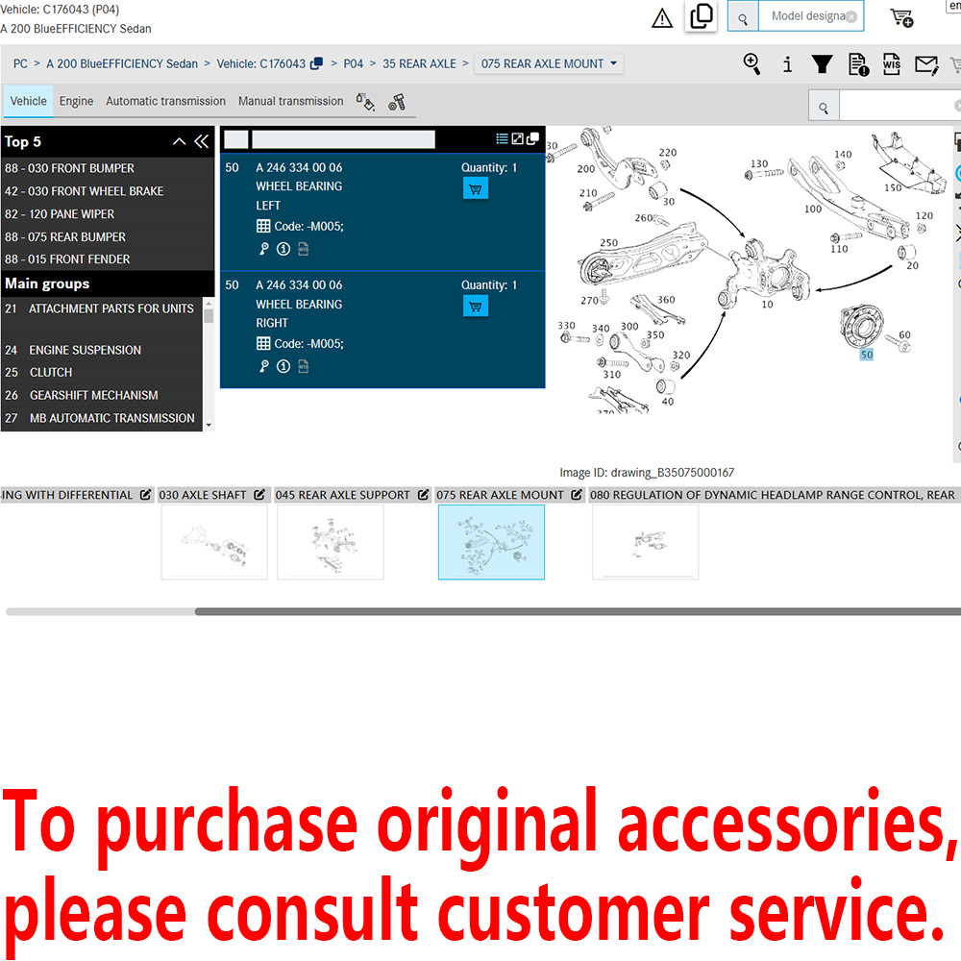Open the document notes icon with exclamation

tap(858, 63)
